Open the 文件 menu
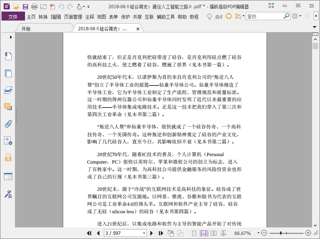Image resolution: width=320 pixels, height=239 pixels. pos(13,16)
